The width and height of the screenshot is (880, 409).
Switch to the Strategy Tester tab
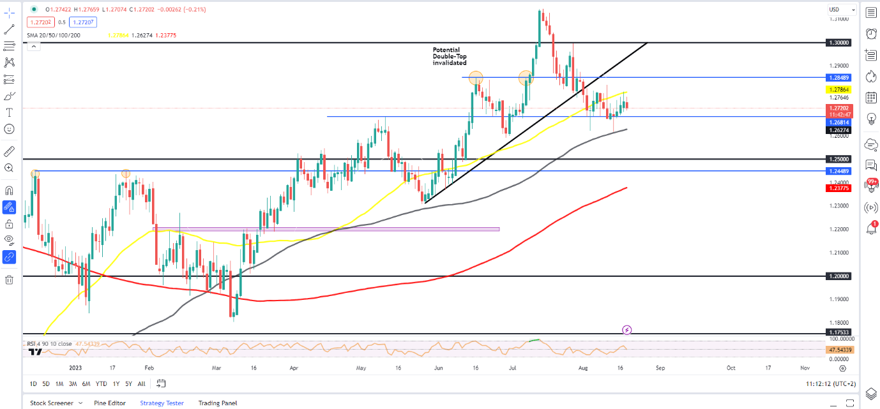click(x=162, y=403)
